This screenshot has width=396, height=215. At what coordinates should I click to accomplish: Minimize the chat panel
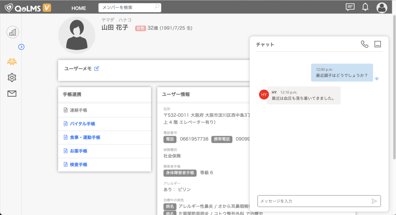377,44
